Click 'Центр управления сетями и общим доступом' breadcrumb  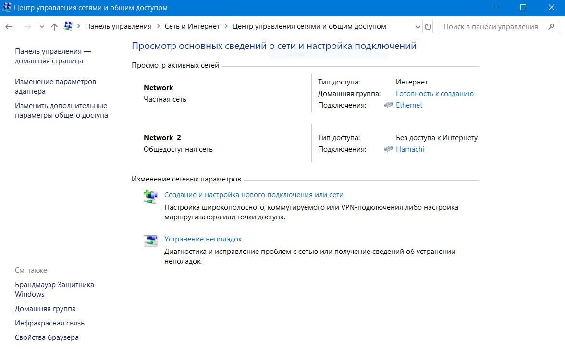(309, 27)
